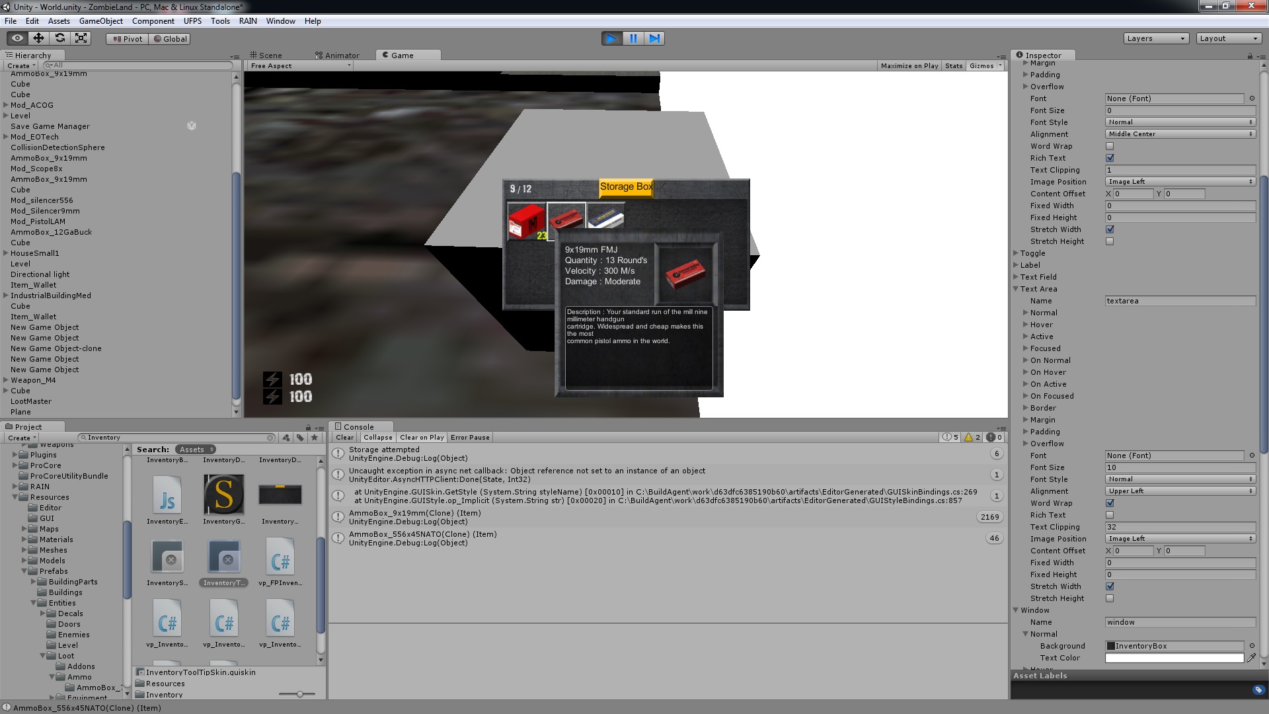
Task: Select the Rotate transform tool
Action: pyautogui.click(x=59, y=38)
